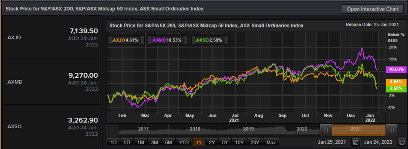Click 2017 in the overview timeline
This screenshot has height=149, width=408.
(143, 129)
